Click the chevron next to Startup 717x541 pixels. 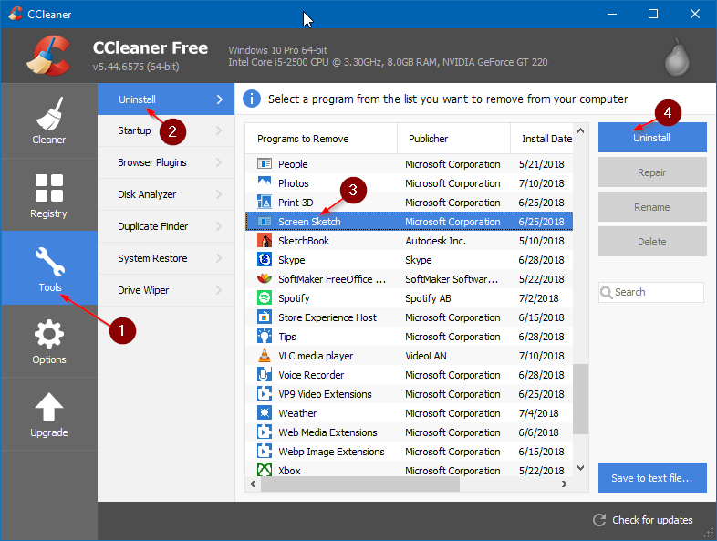click(x=219, y=130)
